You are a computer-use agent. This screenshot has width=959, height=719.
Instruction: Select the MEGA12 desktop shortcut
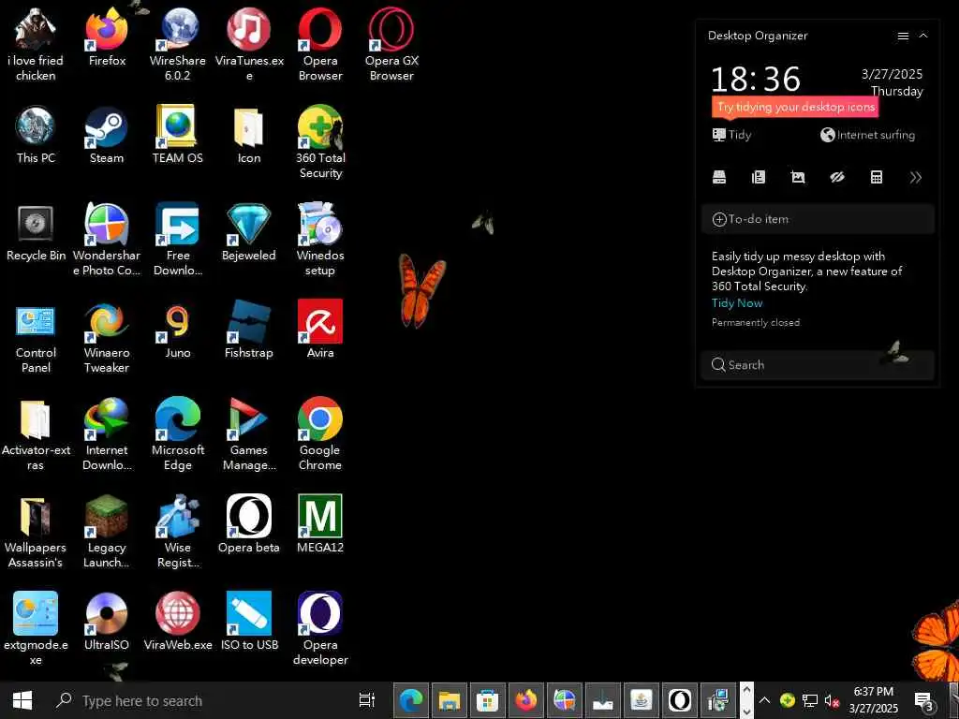320,524
